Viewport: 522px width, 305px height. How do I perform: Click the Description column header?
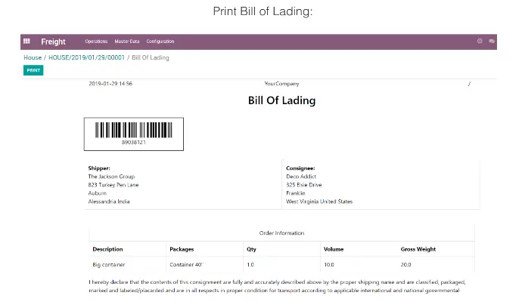[107, 249]
